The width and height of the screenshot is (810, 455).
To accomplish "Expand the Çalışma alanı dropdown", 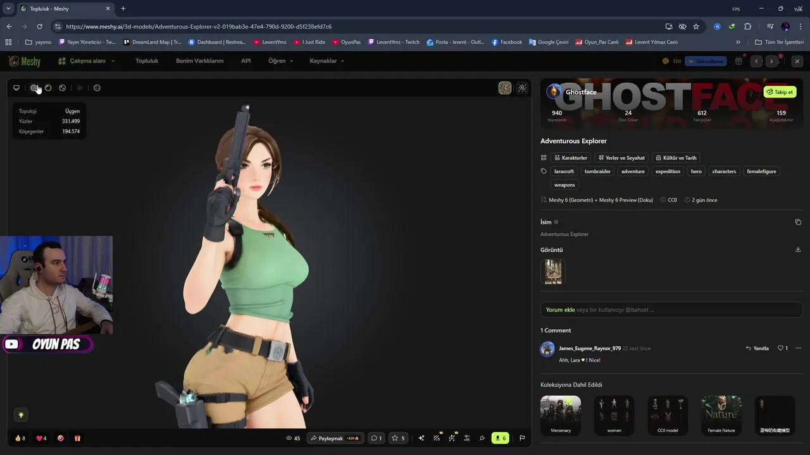I will coord(87,61).
